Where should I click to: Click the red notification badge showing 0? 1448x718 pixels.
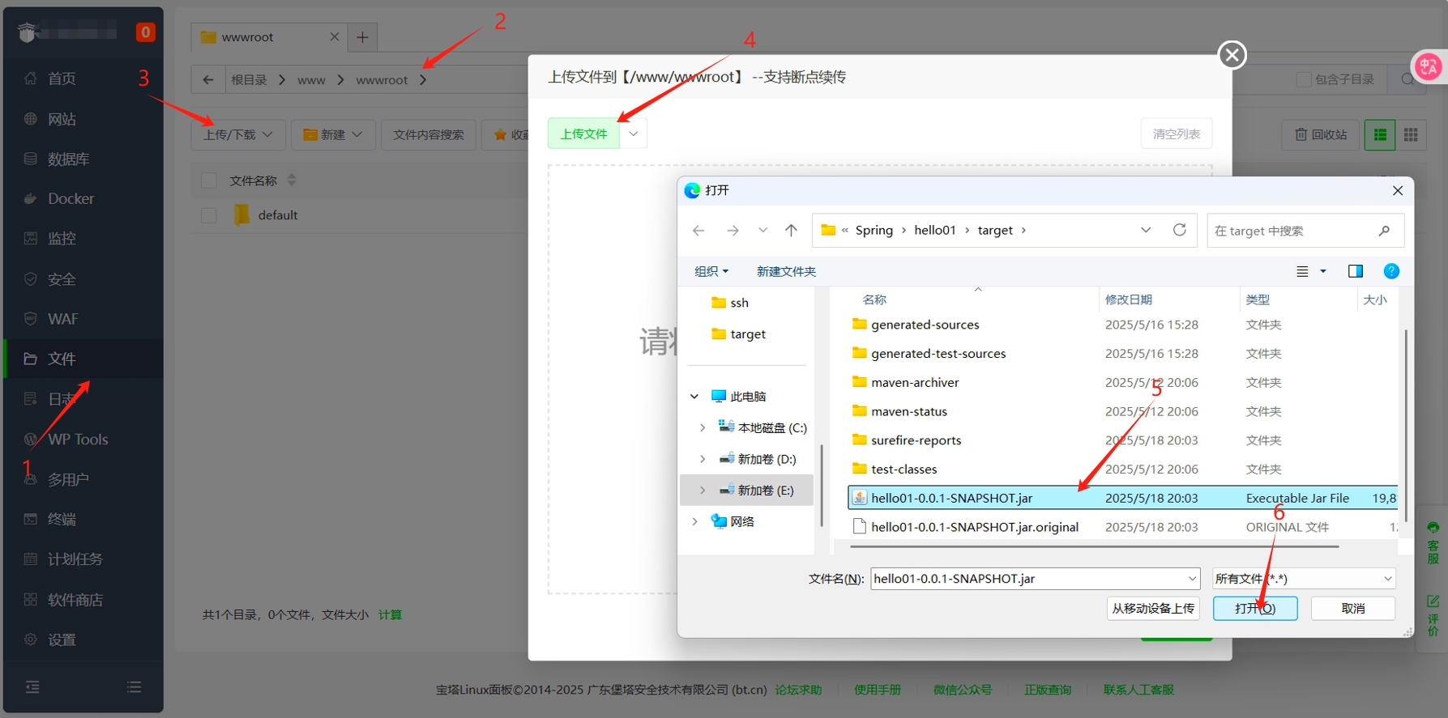[145, 32]
